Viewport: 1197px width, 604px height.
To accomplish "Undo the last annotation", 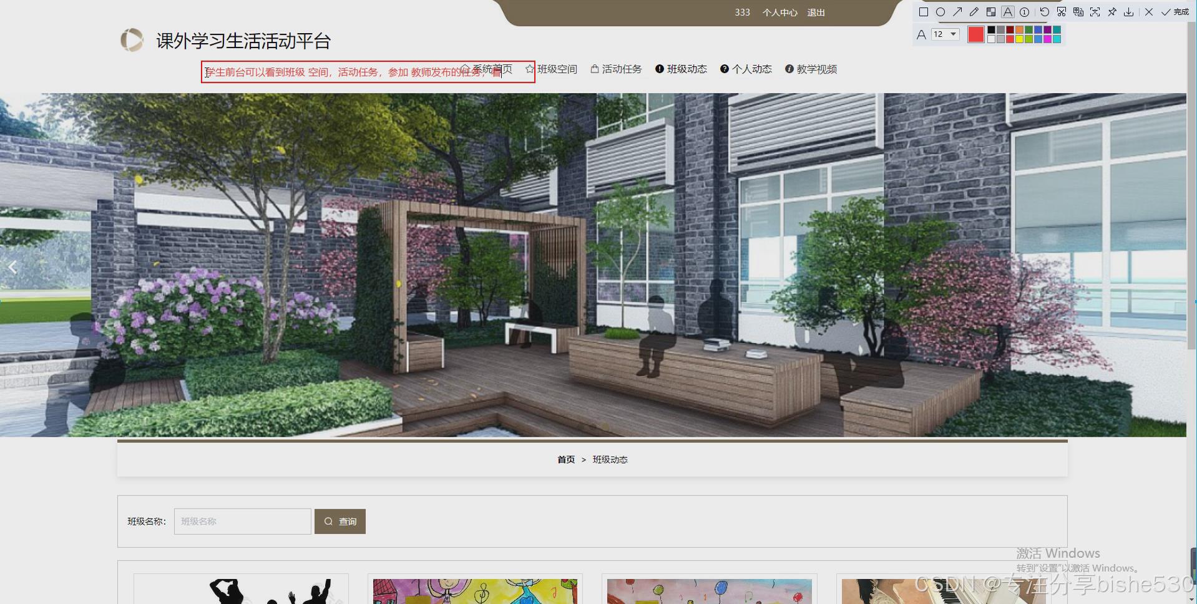I will (1045, 12).
